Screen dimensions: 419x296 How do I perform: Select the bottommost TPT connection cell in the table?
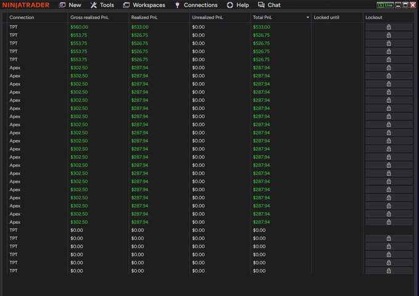pyautogui.click(x=14, y=271)
